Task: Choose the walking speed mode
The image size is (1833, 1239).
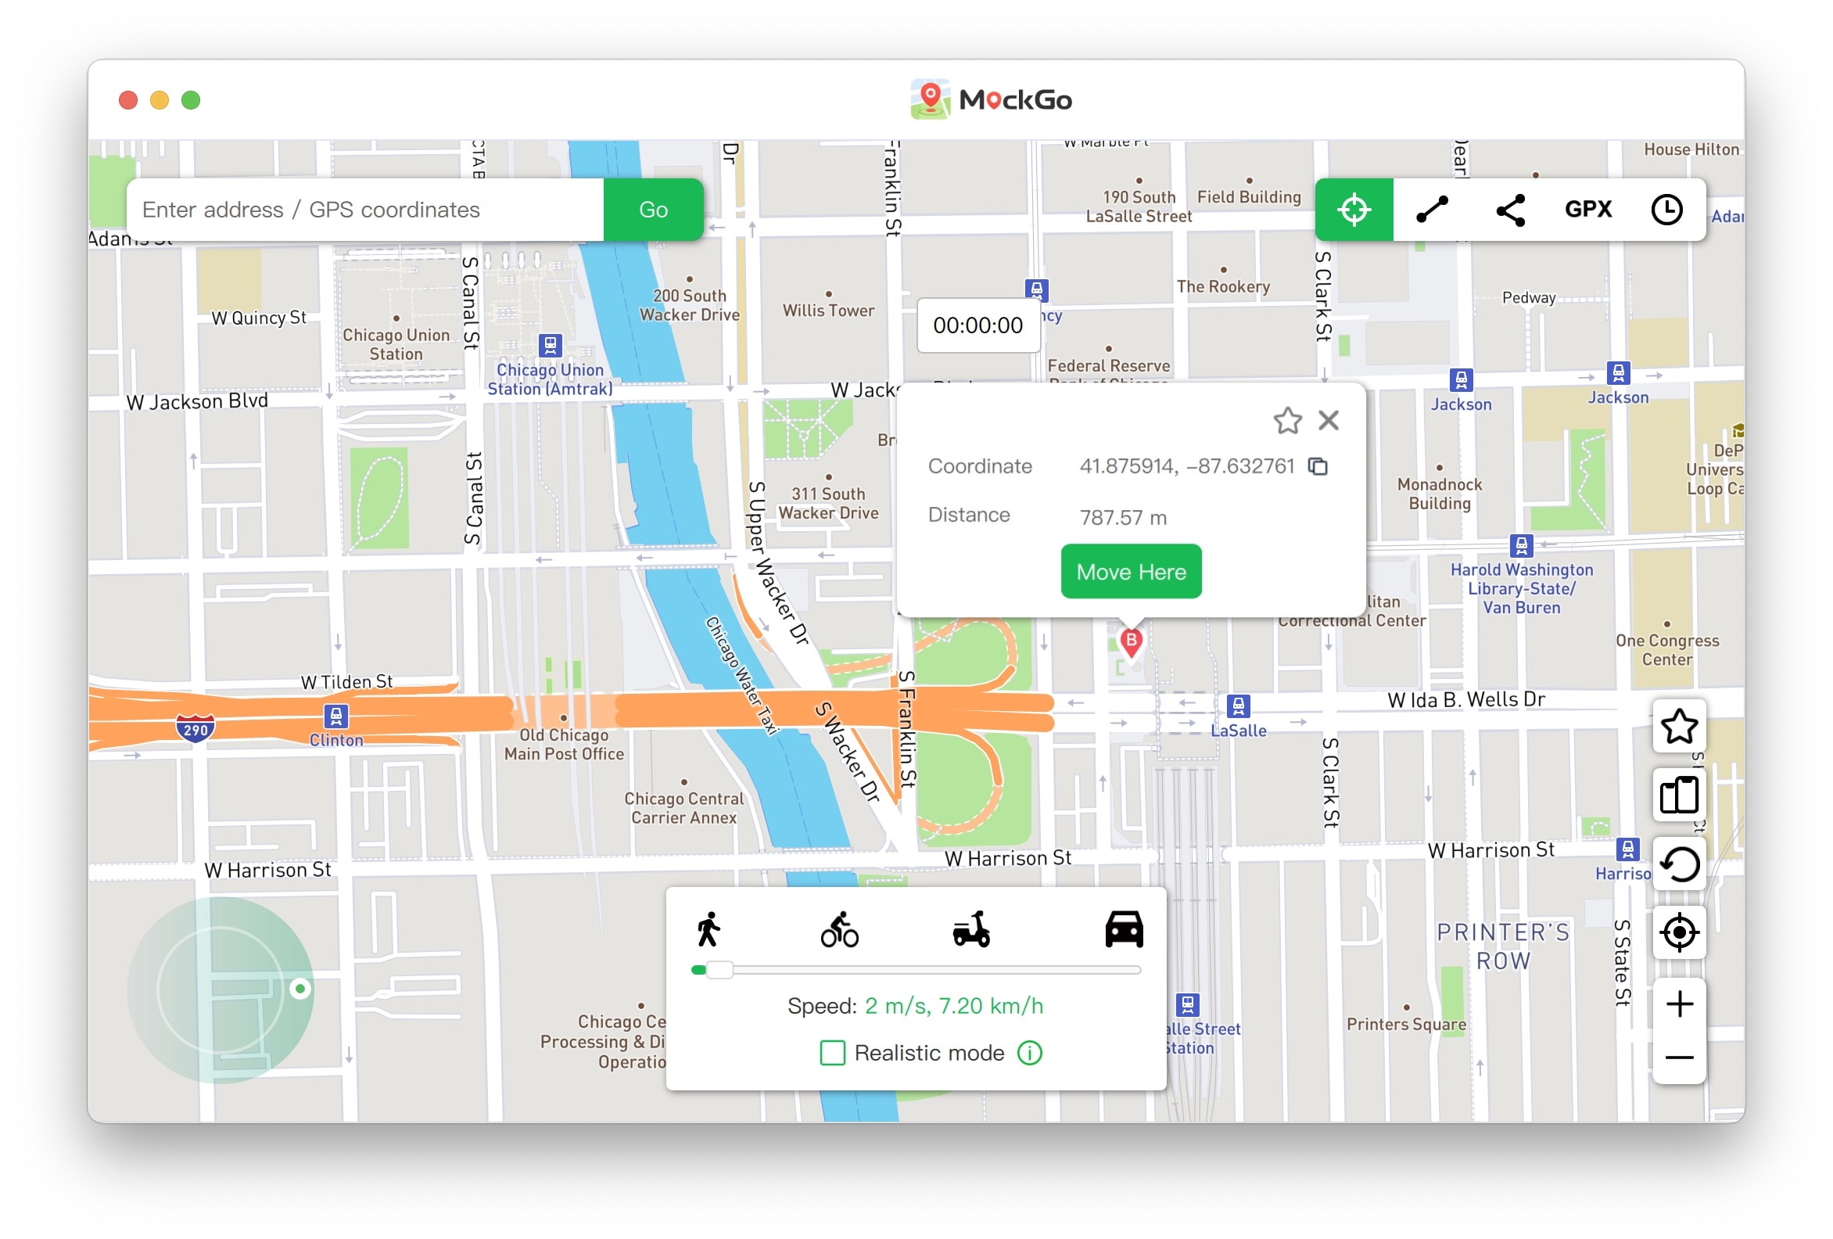Action: tap(708, 928)
